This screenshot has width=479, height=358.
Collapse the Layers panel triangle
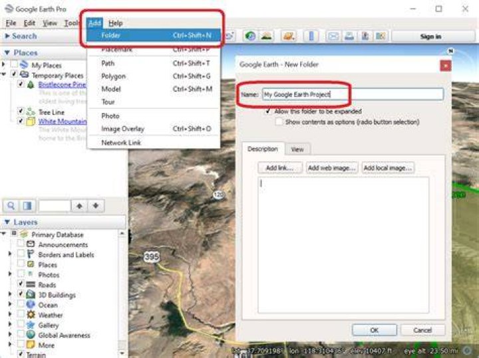point(7,222)
